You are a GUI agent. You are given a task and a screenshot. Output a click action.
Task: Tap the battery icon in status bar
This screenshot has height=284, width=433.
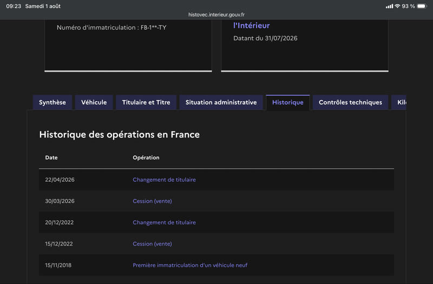pyautogui.click(x=422, y=6)
